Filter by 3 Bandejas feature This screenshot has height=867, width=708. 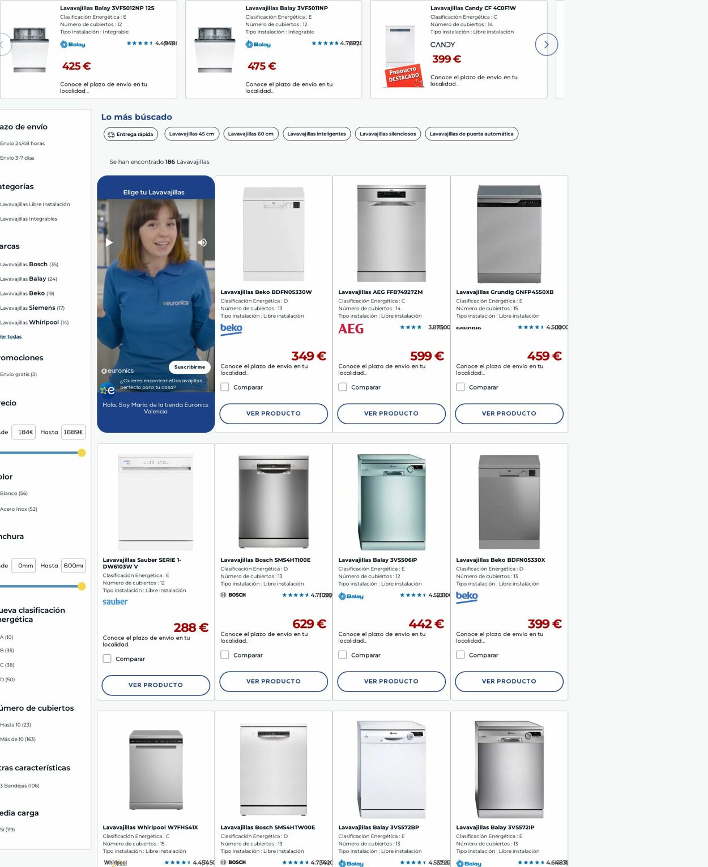click(20, 786)
